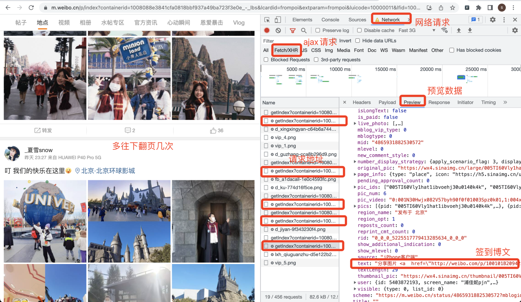Enable the Preserve log checkbox
The width and height of the screenshot is (521, 302).
(x=318, y=30)
